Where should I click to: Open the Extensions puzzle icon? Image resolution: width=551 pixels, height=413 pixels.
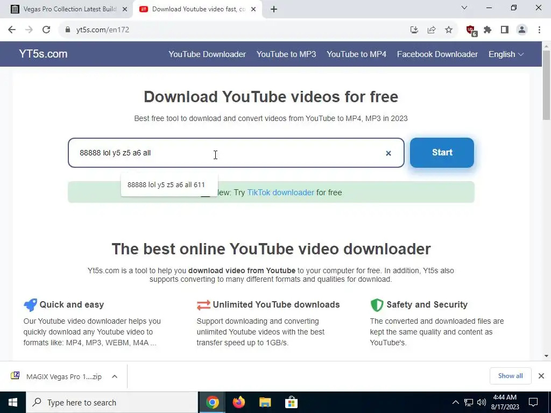[488, 30]
